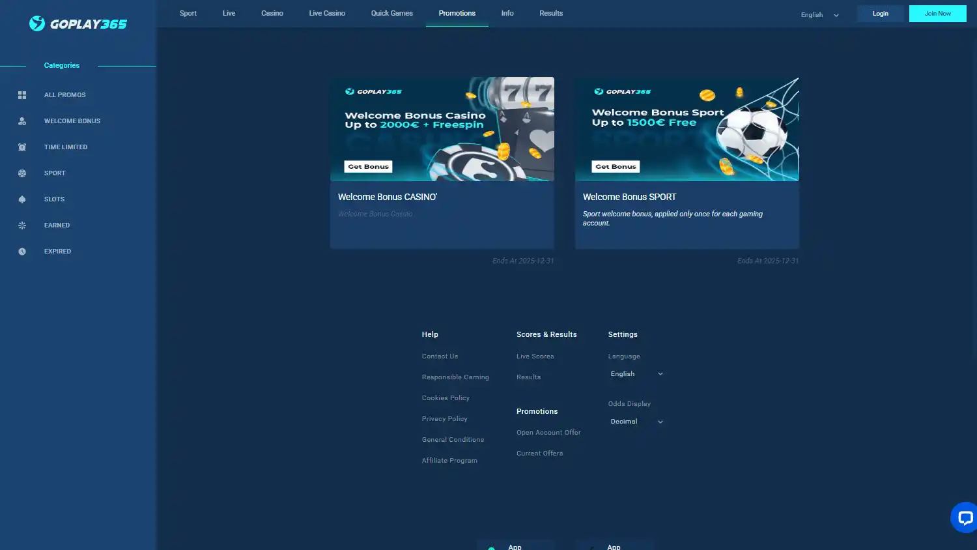977x550 pixels.
Task: Click the GoPlay365 logo
Action: pos(78,23)
